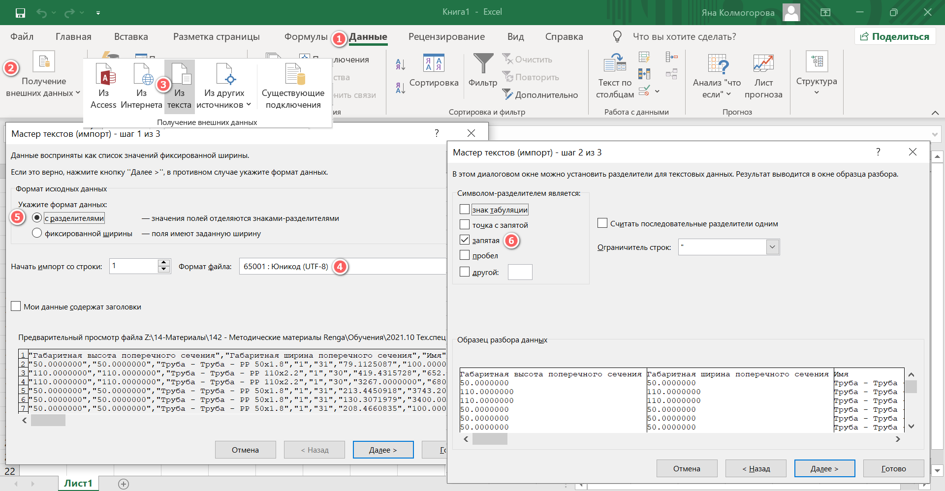Click the Data Validation icon
Image resolution: width=945 pixels, height=491 pixels.
(644, 91)
